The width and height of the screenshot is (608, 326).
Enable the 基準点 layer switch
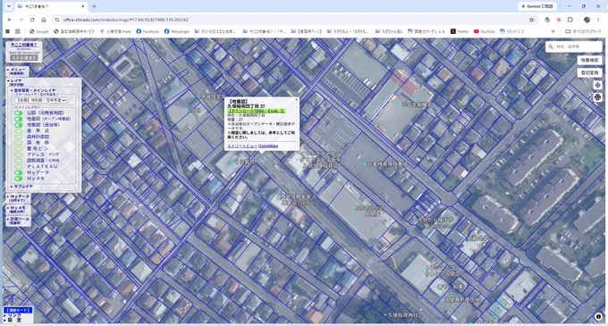(18, 131)
